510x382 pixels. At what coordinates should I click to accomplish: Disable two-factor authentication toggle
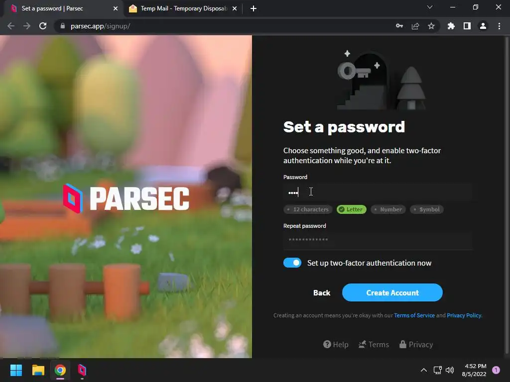[292, 263]
